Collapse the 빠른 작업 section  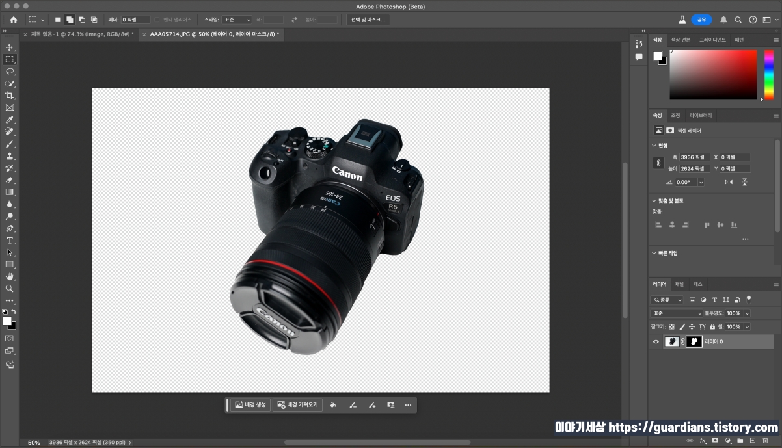(654, 253)
